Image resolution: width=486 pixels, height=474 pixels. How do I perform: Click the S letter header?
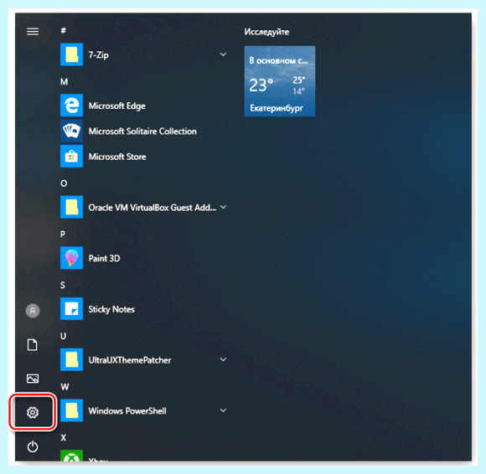coord(63,285)
